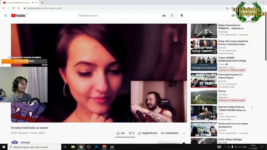
Task: Open Photoshop from the taskbar
Action: 96,147
